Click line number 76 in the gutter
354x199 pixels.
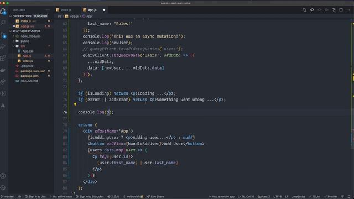pyautogui.click(x=65, y=112)
